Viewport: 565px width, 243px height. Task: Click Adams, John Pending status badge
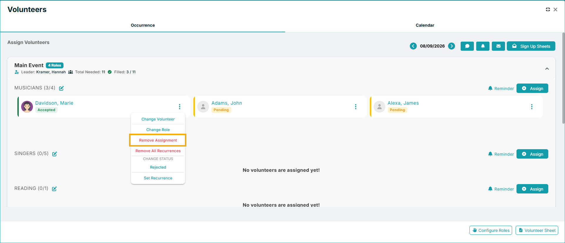[x=221, y=110]
